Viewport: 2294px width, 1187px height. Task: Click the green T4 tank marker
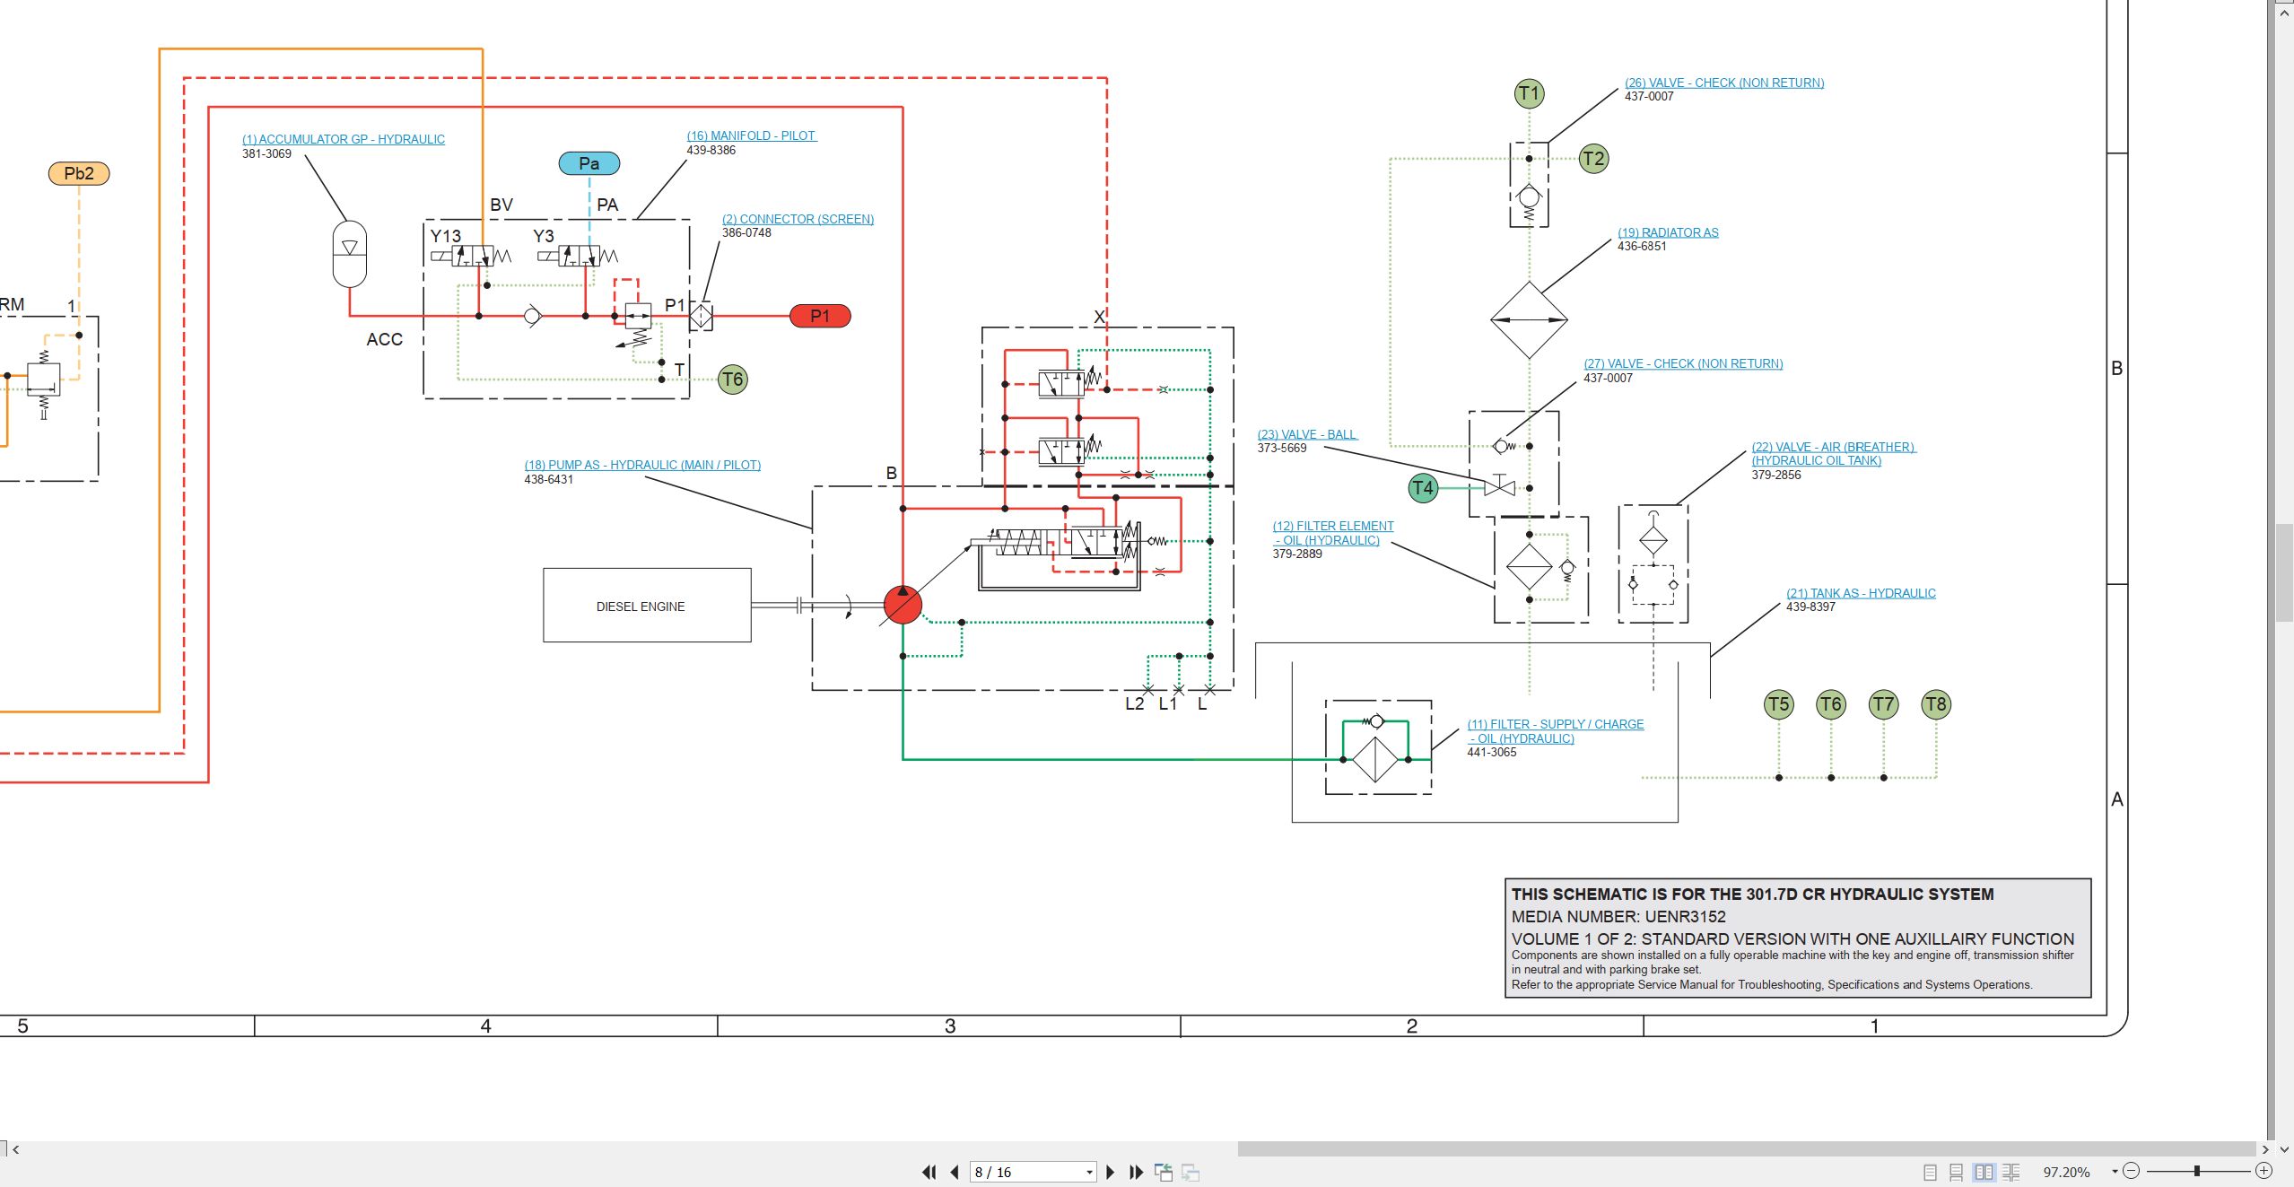point(1423,488)
